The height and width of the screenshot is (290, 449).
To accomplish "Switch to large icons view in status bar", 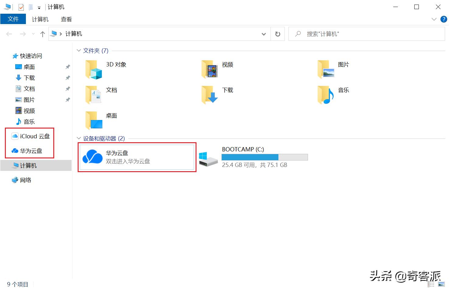I will [441, 285].
